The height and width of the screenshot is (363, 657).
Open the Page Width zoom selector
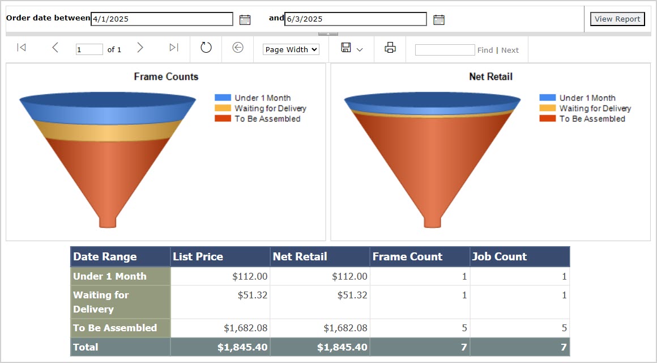(x=290, y=49)
